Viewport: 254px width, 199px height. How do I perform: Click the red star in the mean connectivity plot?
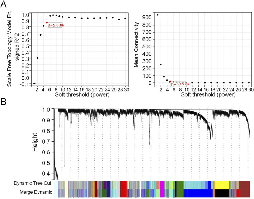170,82
